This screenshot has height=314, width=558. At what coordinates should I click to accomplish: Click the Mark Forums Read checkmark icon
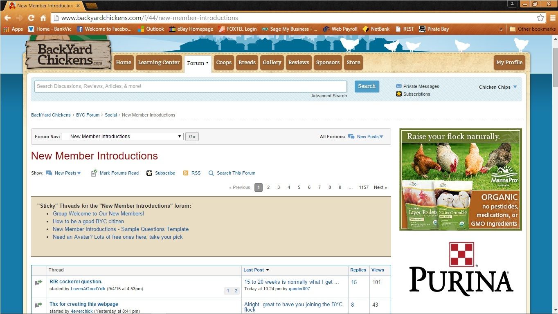click(x=94, y=173)
